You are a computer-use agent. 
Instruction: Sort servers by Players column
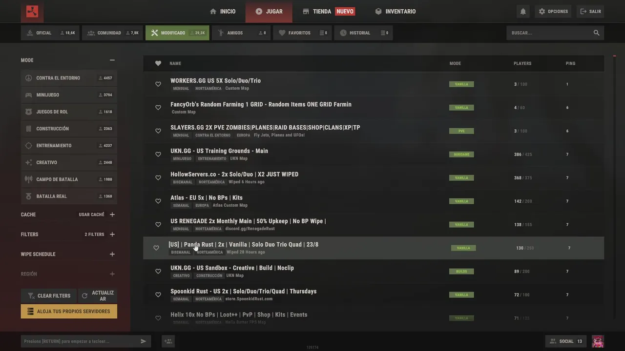[522, 63]
